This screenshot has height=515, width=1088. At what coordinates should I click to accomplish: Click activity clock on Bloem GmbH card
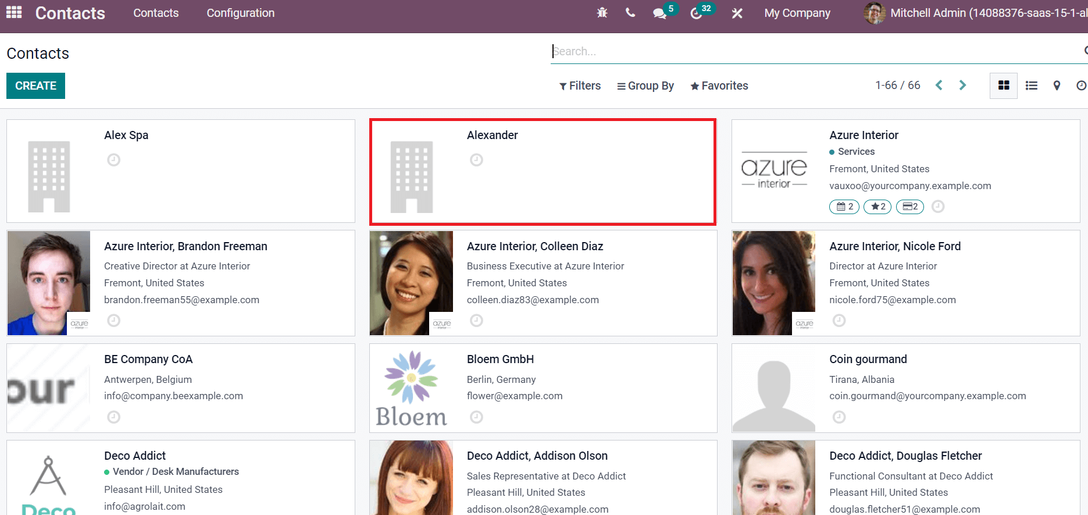[x=476, y=417]
